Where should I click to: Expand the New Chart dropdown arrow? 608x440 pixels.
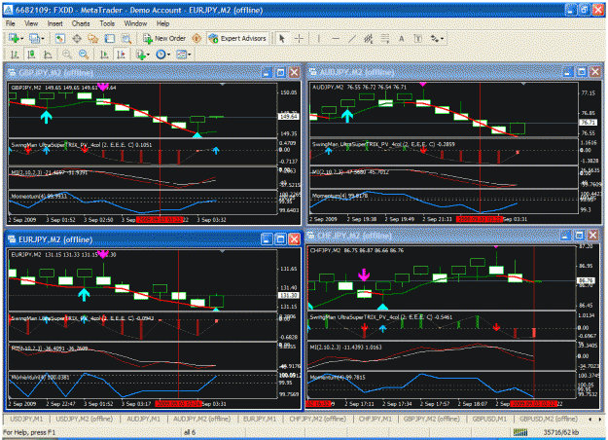22,38
